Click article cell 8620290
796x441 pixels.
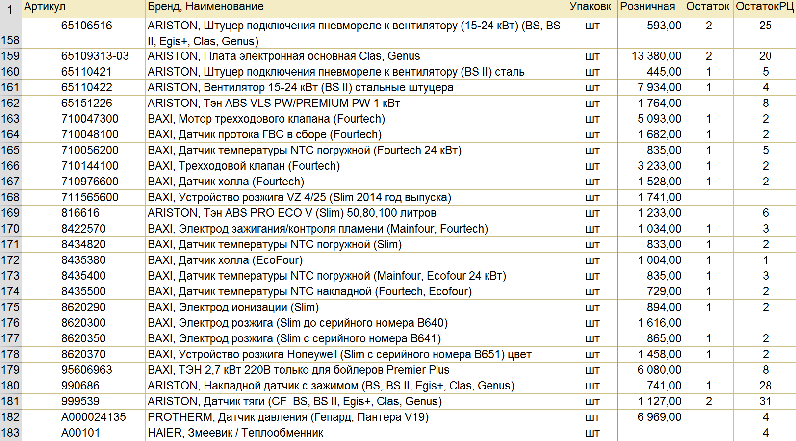point(83,307)
